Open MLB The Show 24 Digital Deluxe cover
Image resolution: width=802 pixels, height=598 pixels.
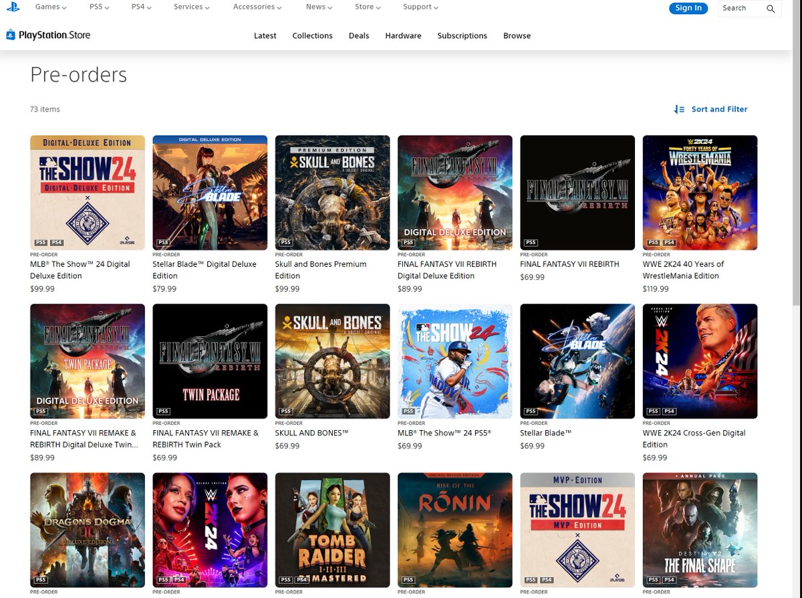(88, 193)
